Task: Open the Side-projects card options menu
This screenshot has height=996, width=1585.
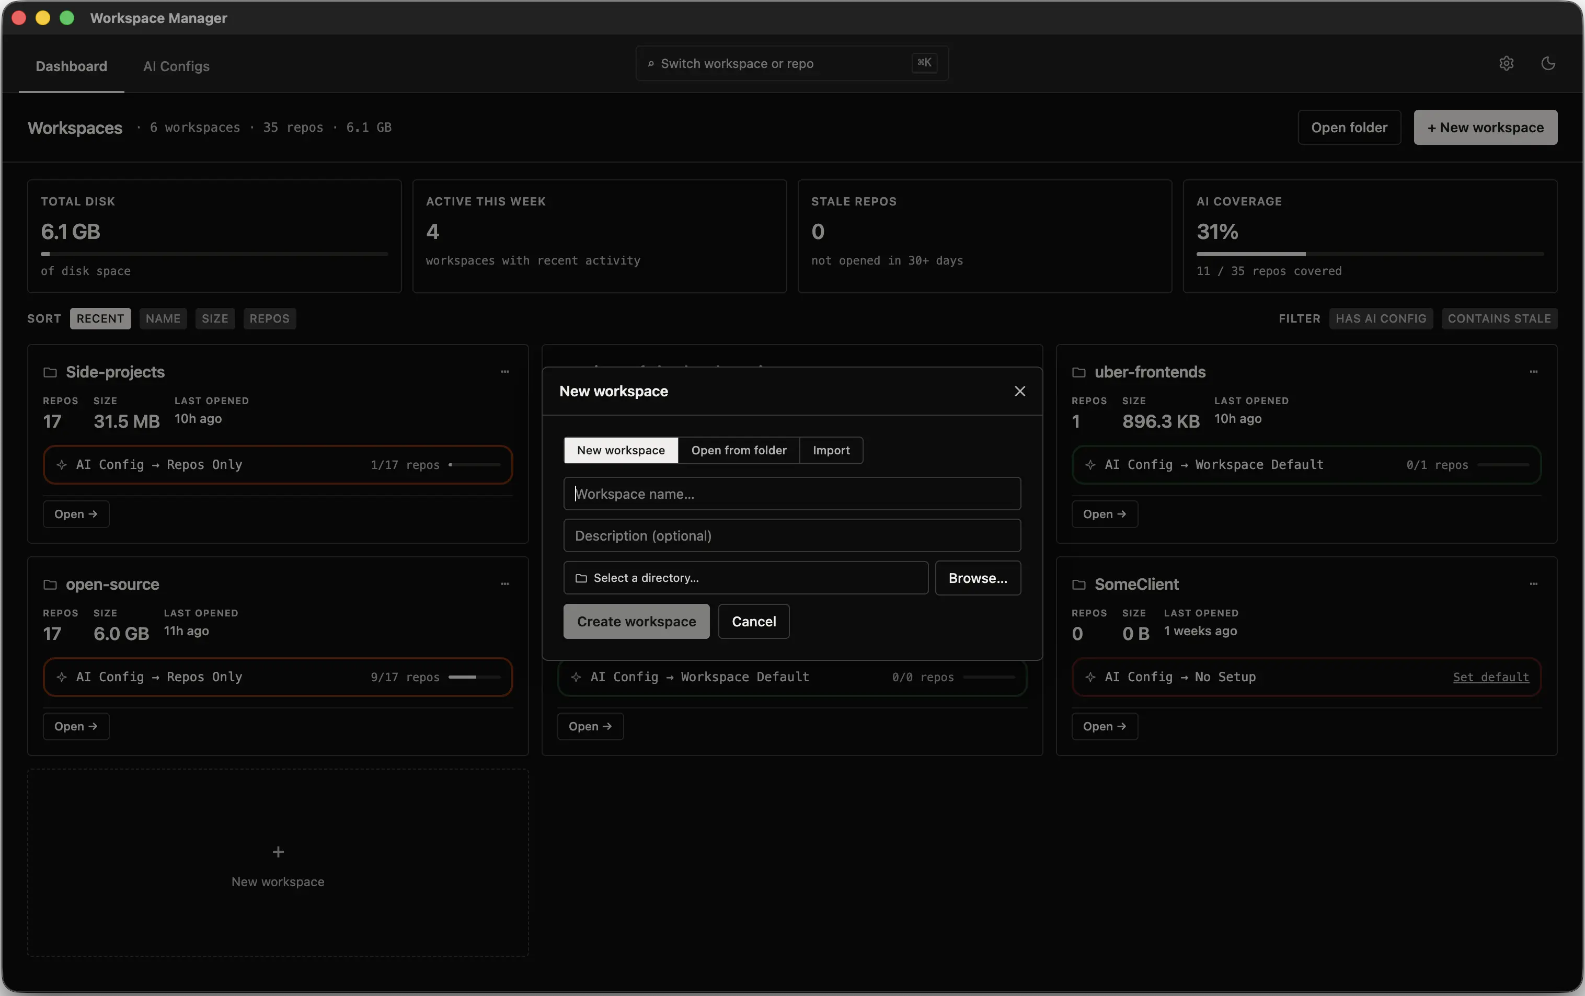Action: (x=505, y=372)
